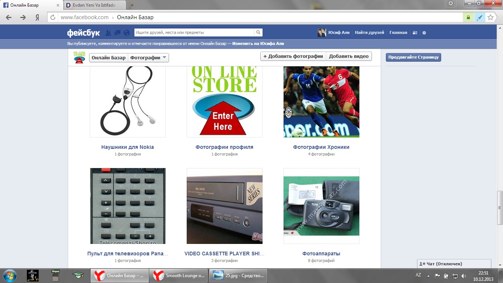Open the network tray icon

tap(455, 276)
